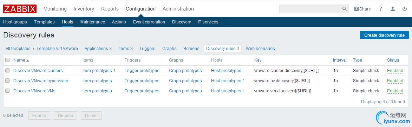
Task: Open Item prototypes for VMware VMs
Action: 97,91
